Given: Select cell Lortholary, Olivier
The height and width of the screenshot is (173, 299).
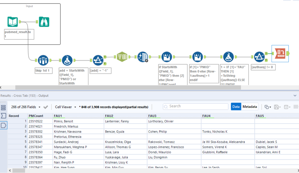Looking at the screenshot, I should point(174,121).
